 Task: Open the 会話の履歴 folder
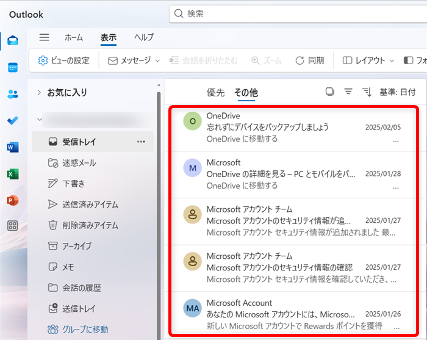(93, 288)
